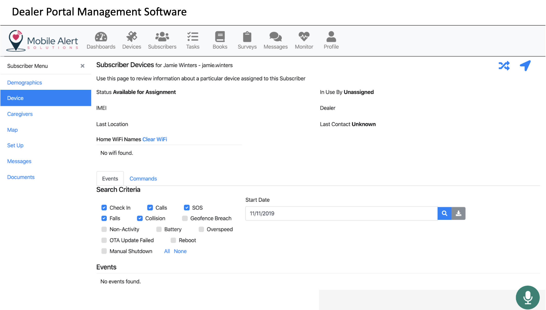Image resolution: width=546 pixels, height=310 pixels.
Task: Select Caregivers in Subscriber Menu
Action: 20,114
